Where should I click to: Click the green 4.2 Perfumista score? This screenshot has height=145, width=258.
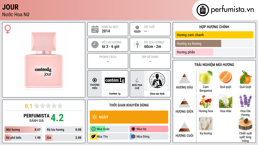tap(57, 118)
